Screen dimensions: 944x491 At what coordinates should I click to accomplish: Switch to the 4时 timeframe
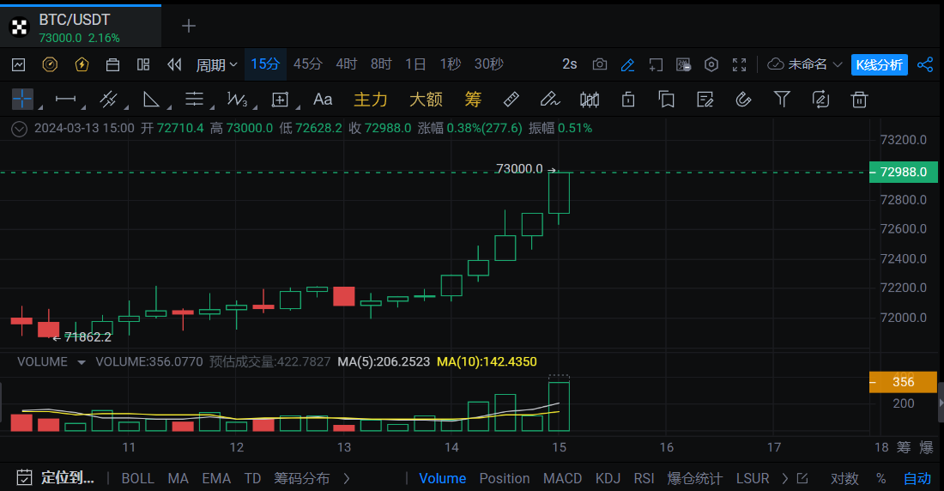coord(347,64)
